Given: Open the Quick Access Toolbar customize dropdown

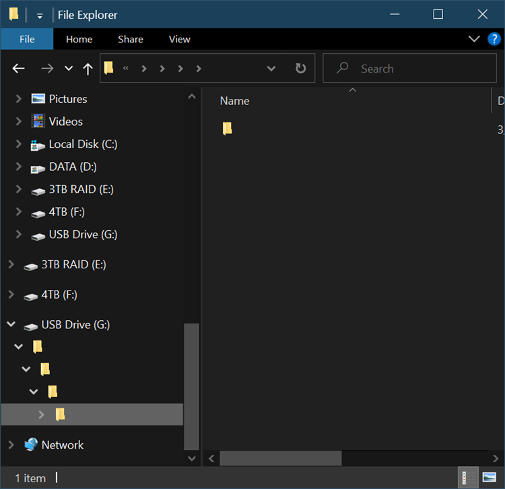Looking at the screenshot, I should pyautogui.click(x=40, y=15).
